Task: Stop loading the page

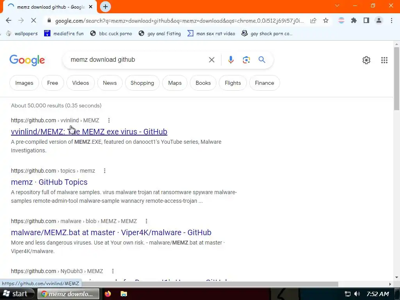Action: [34, 20]
